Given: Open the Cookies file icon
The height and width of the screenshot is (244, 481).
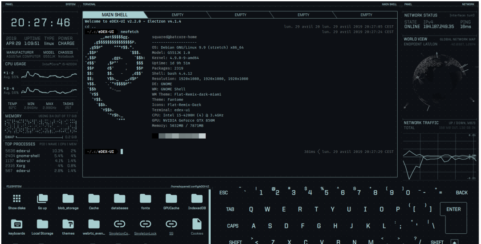Looking at the screenshot, I should pos(197,224).
